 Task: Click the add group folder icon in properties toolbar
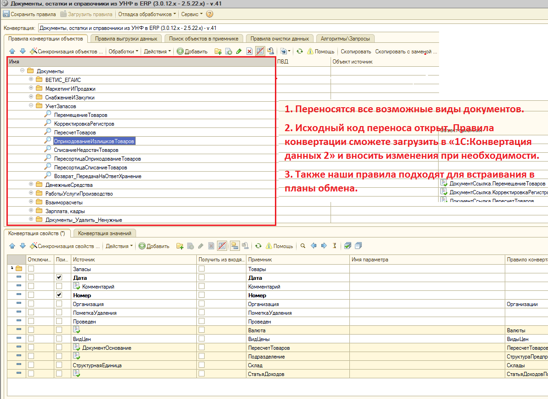[180, 246]
